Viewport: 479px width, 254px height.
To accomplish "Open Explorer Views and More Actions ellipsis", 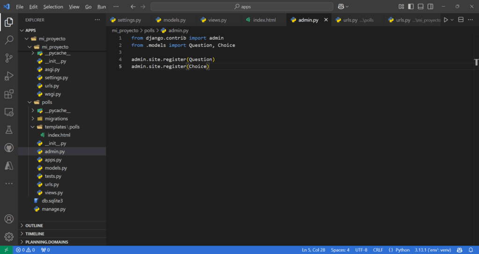I will tap(97, 20).
